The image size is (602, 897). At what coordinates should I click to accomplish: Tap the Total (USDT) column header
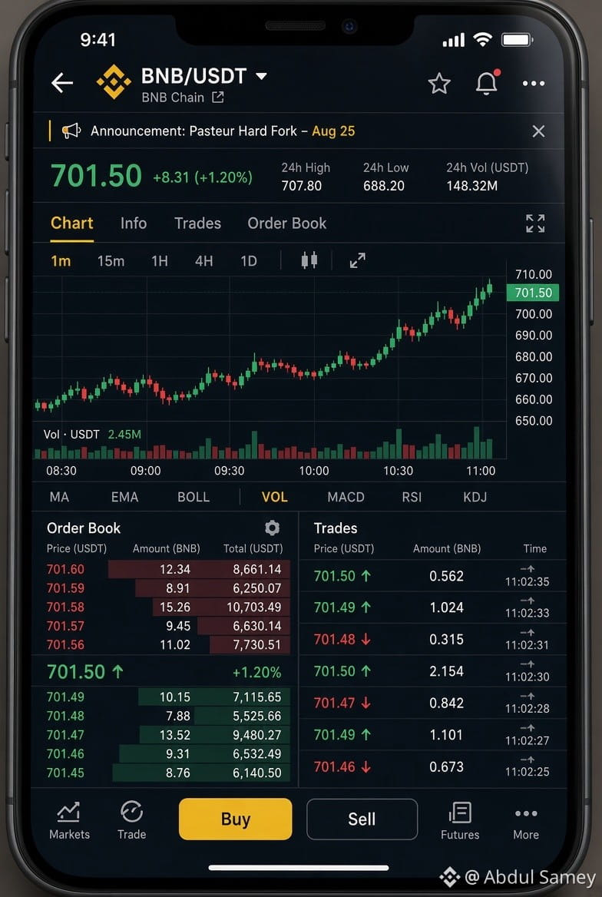click(x=253, y=548)
